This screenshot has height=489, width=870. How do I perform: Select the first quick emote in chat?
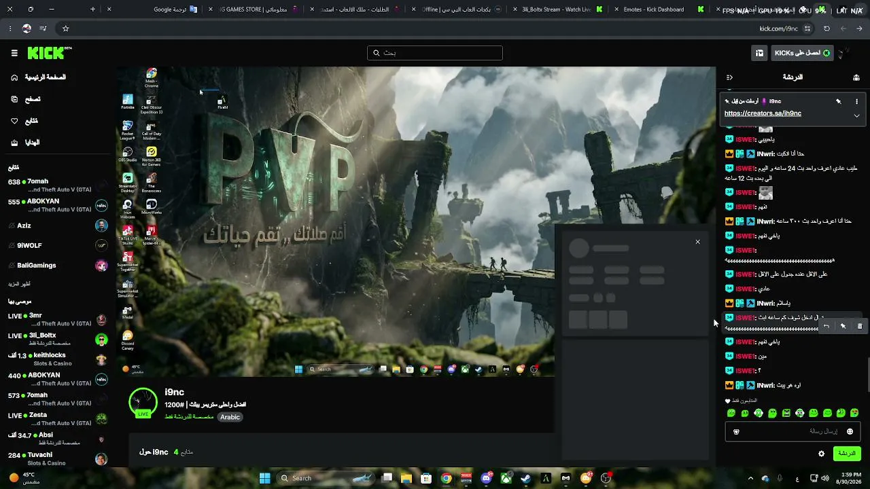click(x=731, y=413)
